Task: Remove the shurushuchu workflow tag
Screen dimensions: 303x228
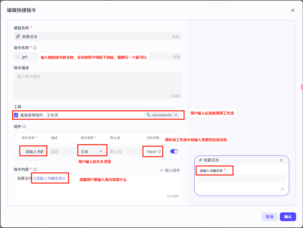Action: (x=176, y=115)
